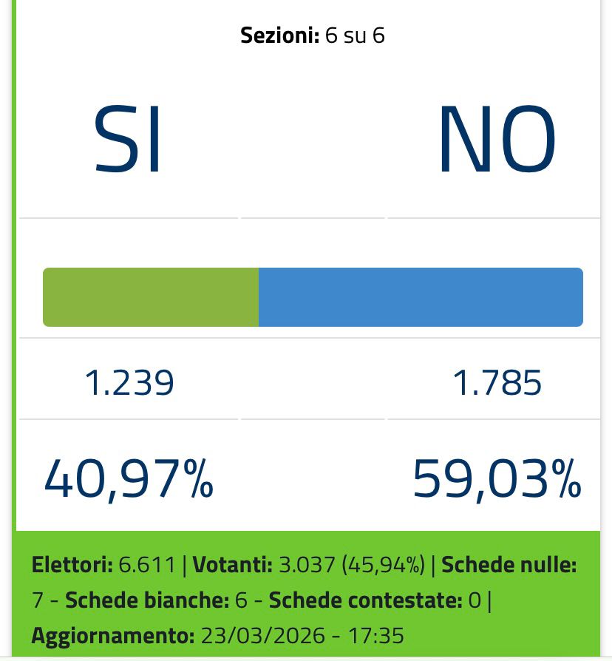Click the "Schede contestate:" label
Screen dimensions: 612x661
click(x=366, y=600)
